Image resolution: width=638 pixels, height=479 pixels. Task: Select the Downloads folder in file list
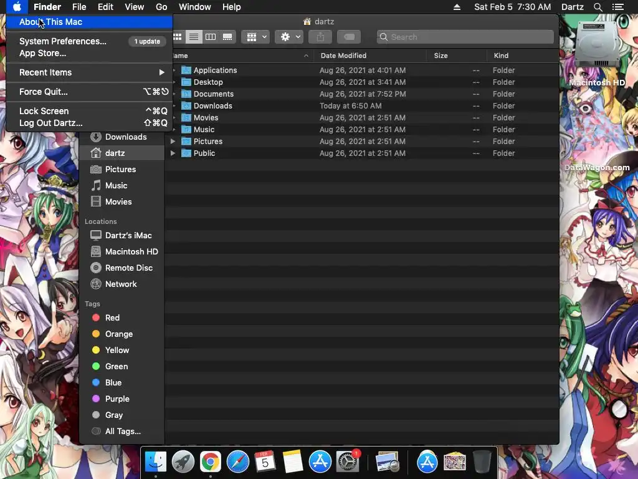[x=362, y=106]
